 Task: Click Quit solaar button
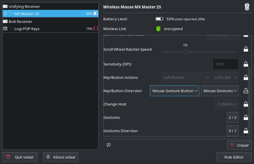click(20, 157)
